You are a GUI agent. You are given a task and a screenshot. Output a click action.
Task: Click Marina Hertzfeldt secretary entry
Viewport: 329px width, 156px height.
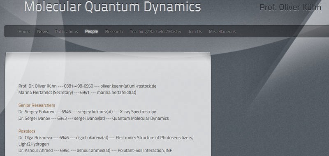[x=77, y=92]
